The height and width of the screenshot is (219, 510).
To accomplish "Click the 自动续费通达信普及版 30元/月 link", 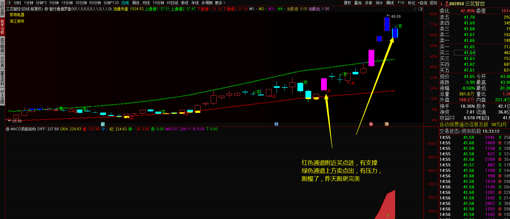I will pos(473,124).
